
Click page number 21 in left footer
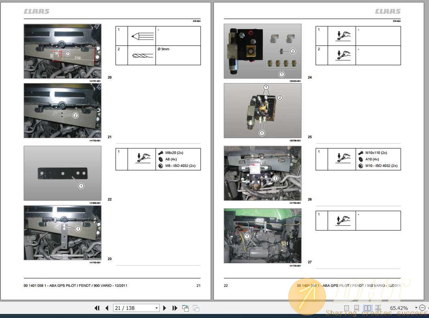point(198,286)
